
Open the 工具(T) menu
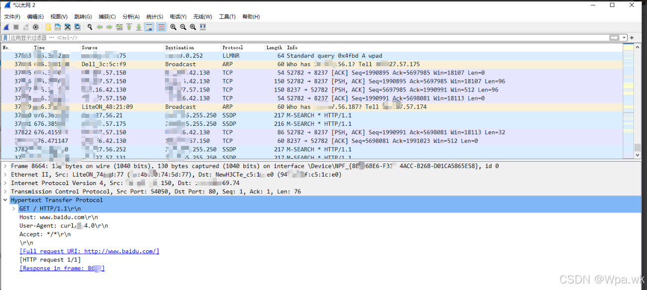(227, 17)
